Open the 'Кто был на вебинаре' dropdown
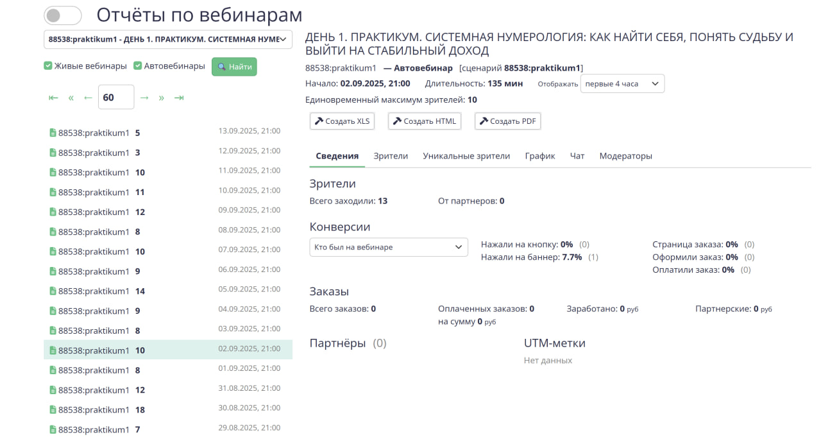 pyautogui.click(x=389, y=247)
